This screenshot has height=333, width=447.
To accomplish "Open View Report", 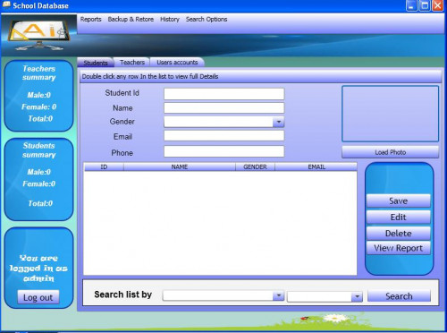I will (398, 248).
